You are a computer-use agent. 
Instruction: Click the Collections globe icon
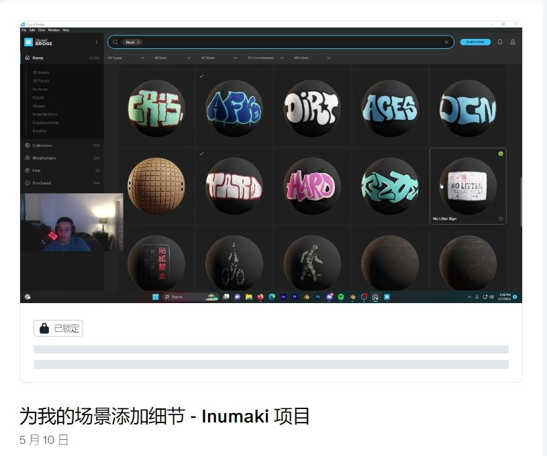pos(28,146)
